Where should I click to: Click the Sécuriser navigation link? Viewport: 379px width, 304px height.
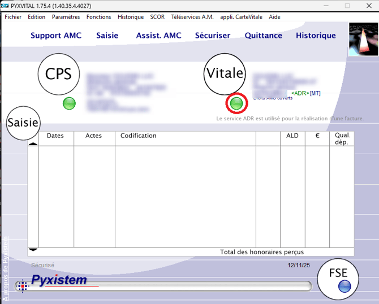pos(213,36)
